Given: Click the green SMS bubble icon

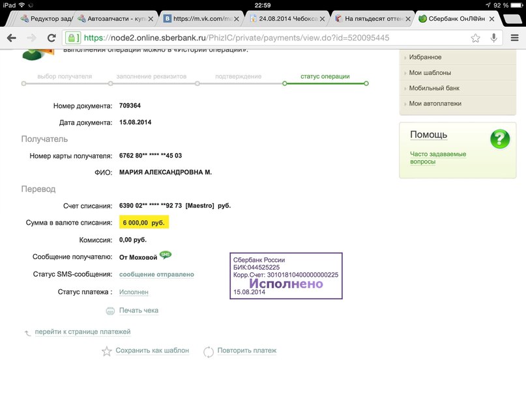Looking at the screenshot, I should tap(166, 255).
